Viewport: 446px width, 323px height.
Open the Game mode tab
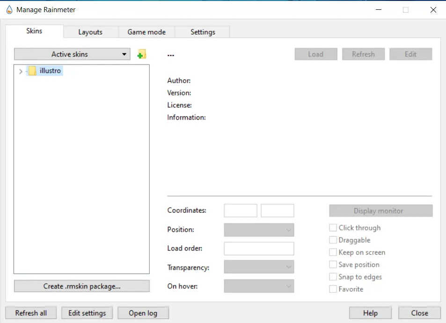146,32
